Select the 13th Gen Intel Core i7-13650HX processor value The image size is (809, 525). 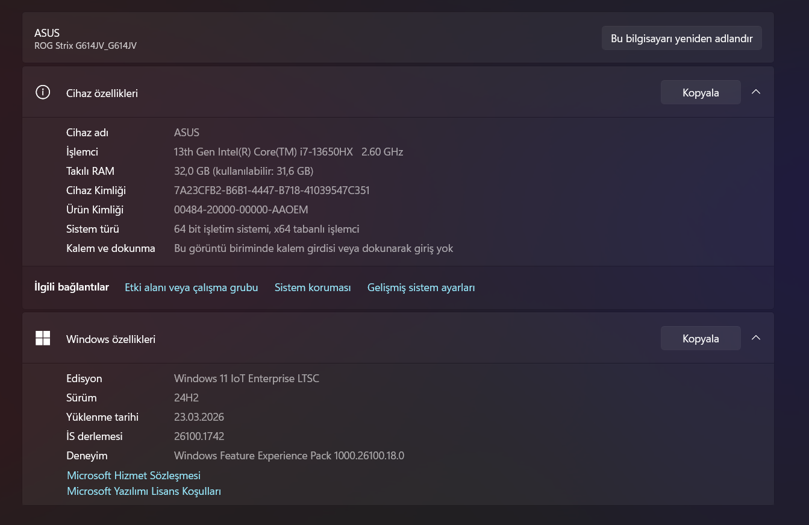[289, 152]
